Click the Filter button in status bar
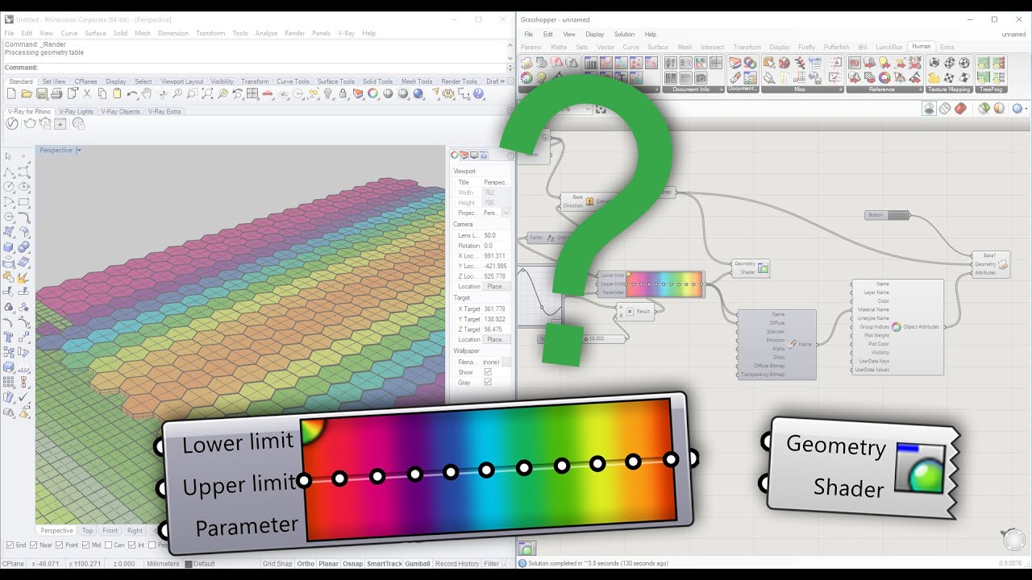This screenshot has height=580, width=1032. pyautogui.click(x=492, y=564)
